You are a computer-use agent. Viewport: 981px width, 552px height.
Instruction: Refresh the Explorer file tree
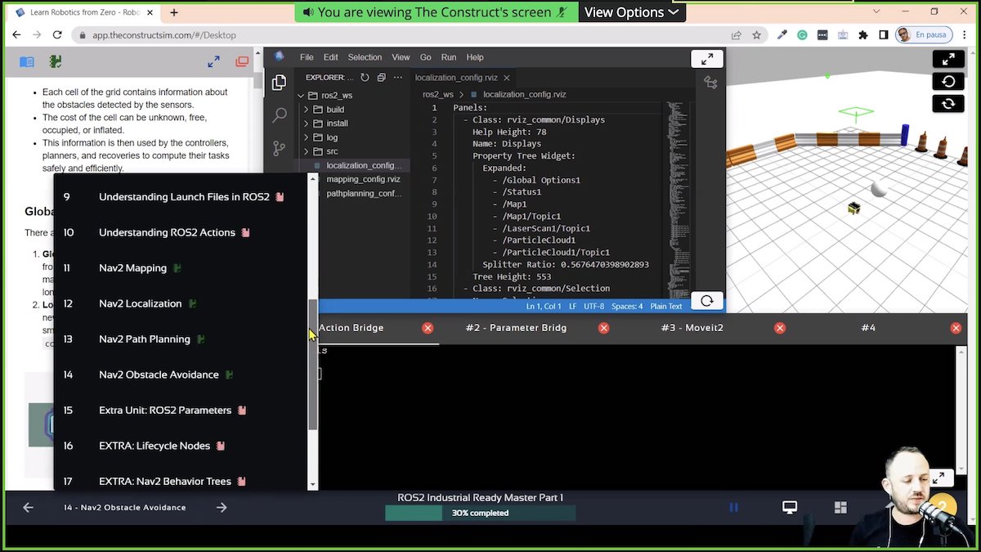(x=365, y=78)
